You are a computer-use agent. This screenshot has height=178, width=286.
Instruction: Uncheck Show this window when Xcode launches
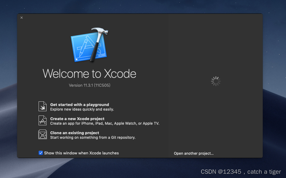pos(40,153)
